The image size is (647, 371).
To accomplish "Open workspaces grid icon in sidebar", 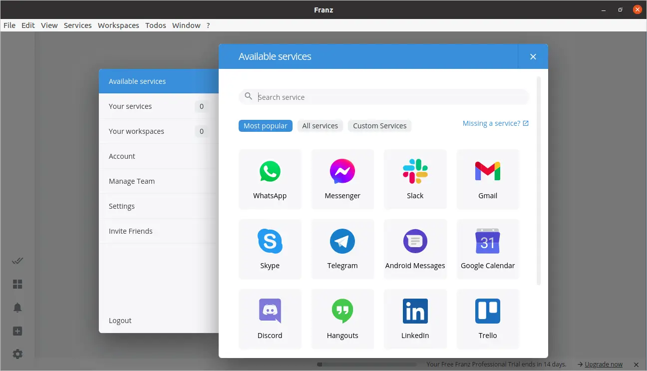I will [x=17, y=284].
